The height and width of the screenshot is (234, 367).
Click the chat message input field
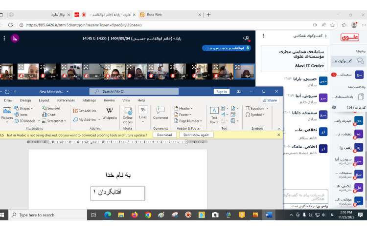tap(306, 197)
